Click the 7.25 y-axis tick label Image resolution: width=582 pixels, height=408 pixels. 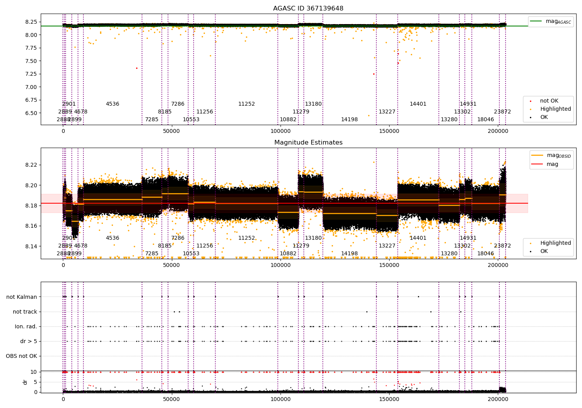click(x=31, y=74)
